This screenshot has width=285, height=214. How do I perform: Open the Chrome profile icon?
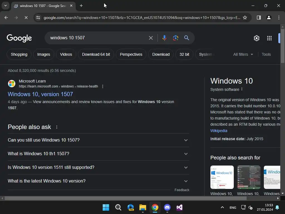(269, 18)
